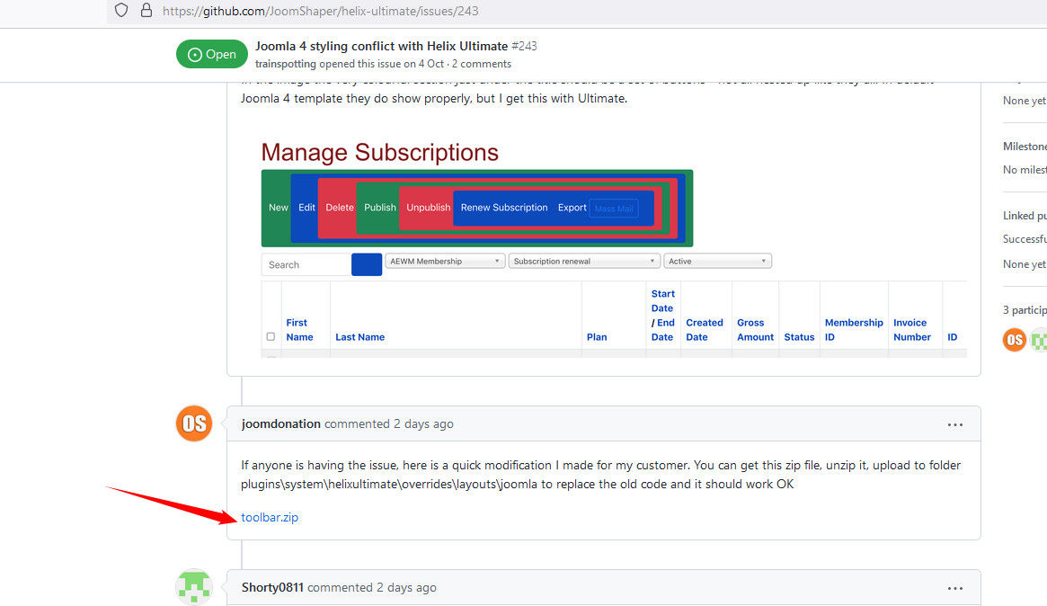Open the Shorty0811 username link
The width and height of the screenshot is (1047, 606).
[272, 587]
